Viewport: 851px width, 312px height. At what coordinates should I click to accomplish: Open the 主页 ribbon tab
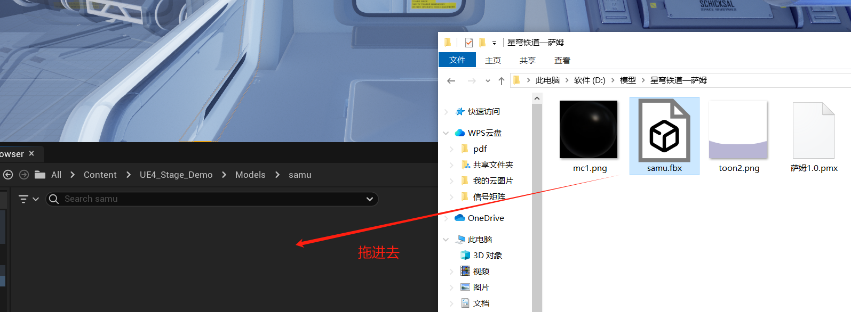(493, 60)
